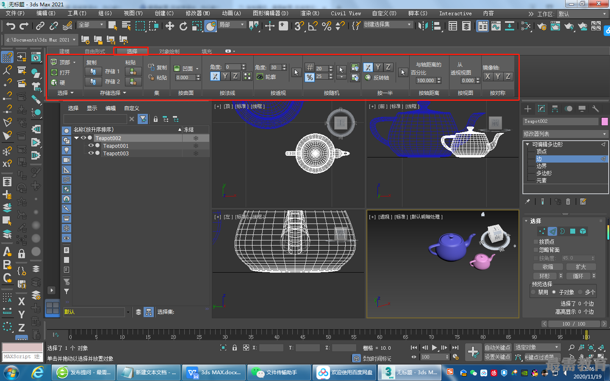Click the 扩大 grow selection button
Image resolution: width=610 pixels, height=381 pixels.
(x=581, y=267)
